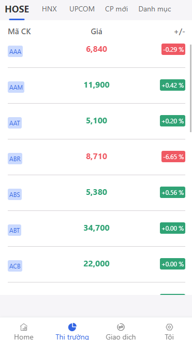192x340 pixels.
Task: Open the CP mới tab
Action: [x=116, y=9]
